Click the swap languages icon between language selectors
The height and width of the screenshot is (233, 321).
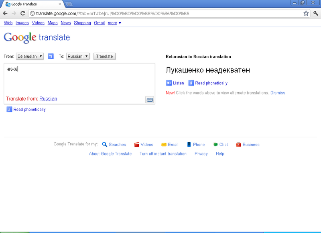click(x=51, y=56)
